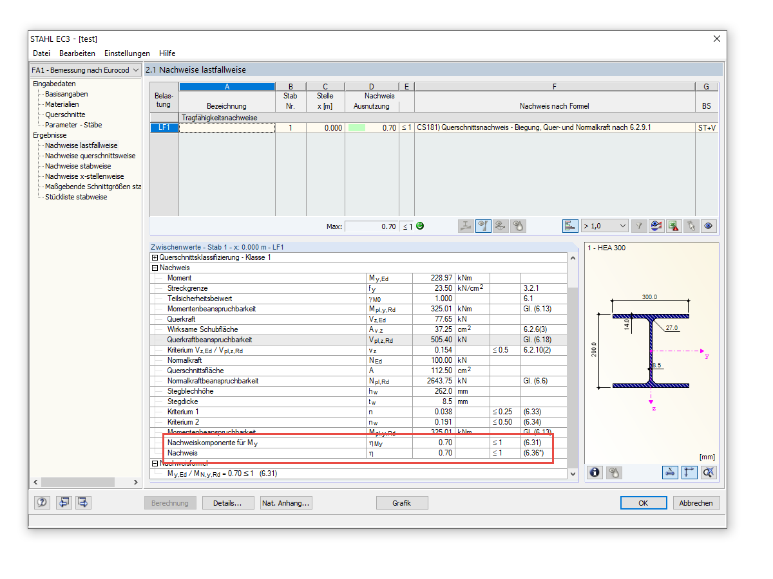Image resolution: width=773 pixels, height=579 pixels.
Task: Expand Querschnittsklassifizierung - Klasse 1 section
Action: (155, 257)
